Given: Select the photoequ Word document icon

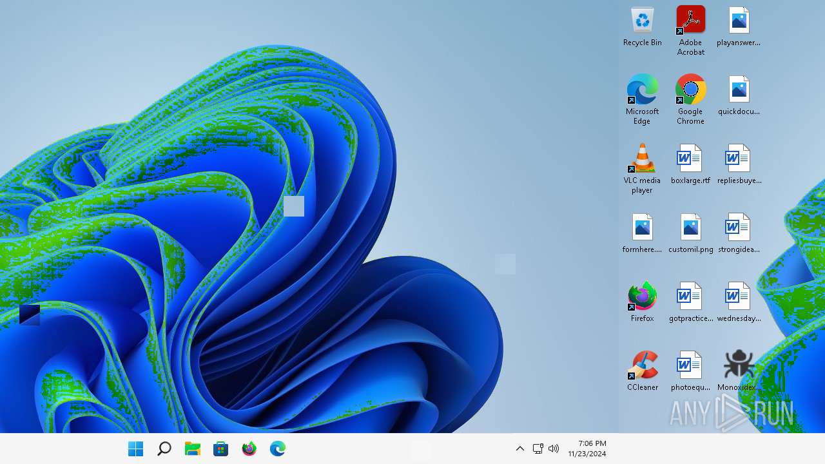Looking at the screenshot, I should point(690,371).
